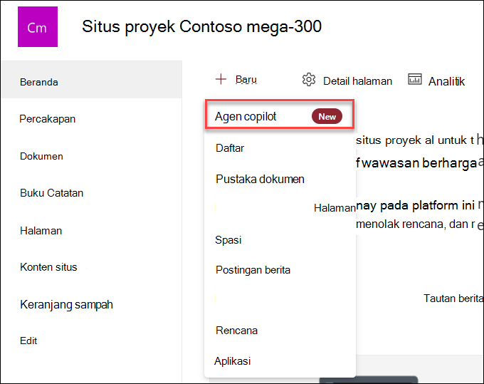Open Halaman in left navigation
This screenshot has height=384, width=484.
(41, 231)
